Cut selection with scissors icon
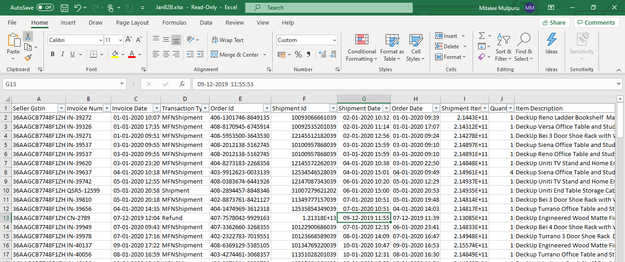 coord(28,37)
